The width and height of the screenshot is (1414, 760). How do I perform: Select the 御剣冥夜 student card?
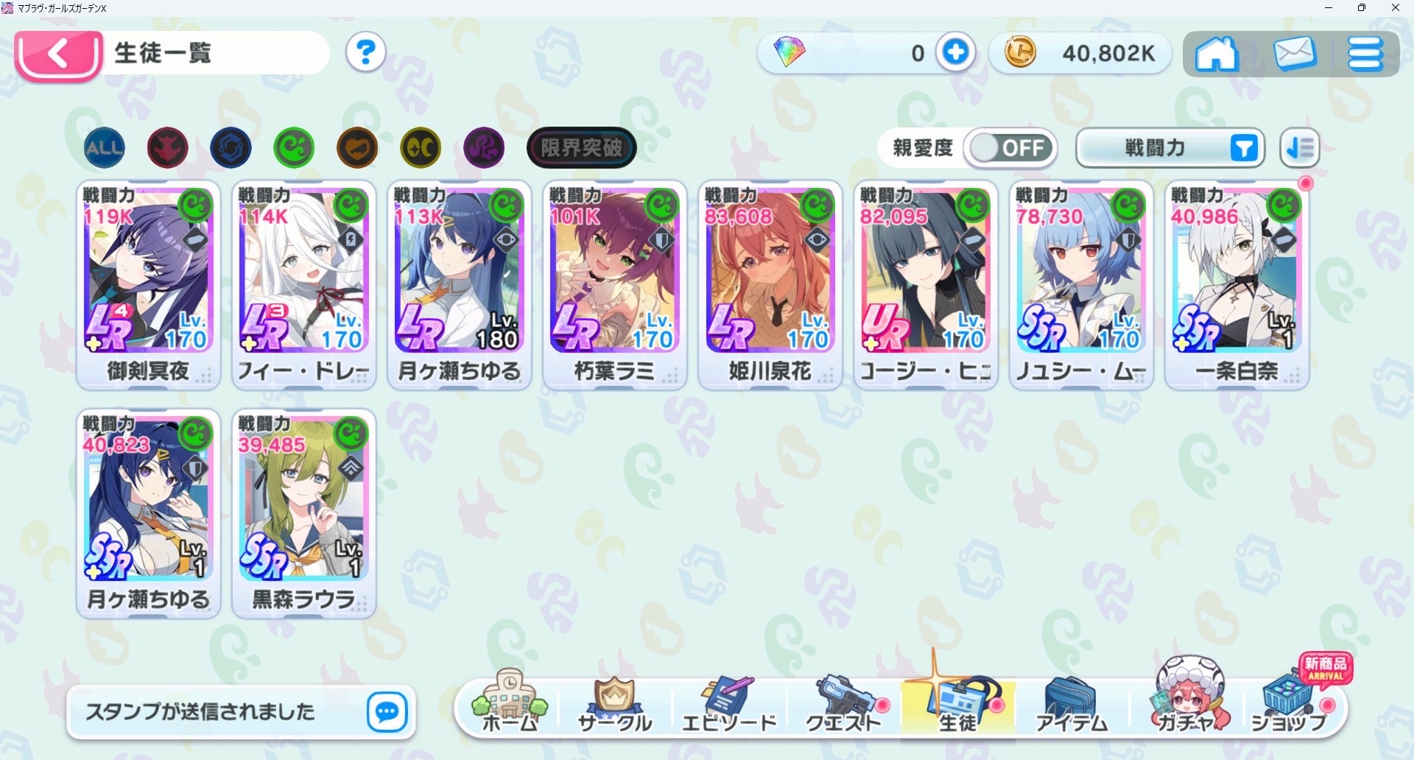point(148,285)
